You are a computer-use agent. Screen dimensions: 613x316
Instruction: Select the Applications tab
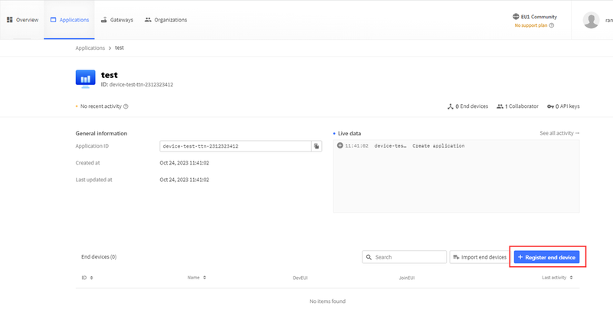69,20
